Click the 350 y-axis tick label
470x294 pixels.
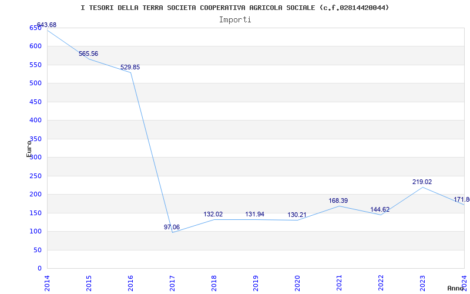click(35, 139)
